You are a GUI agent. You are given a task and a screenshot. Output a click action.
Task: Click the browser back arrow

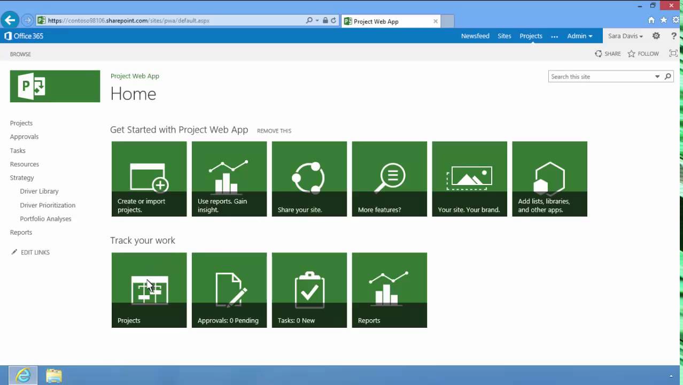(10, 20)
